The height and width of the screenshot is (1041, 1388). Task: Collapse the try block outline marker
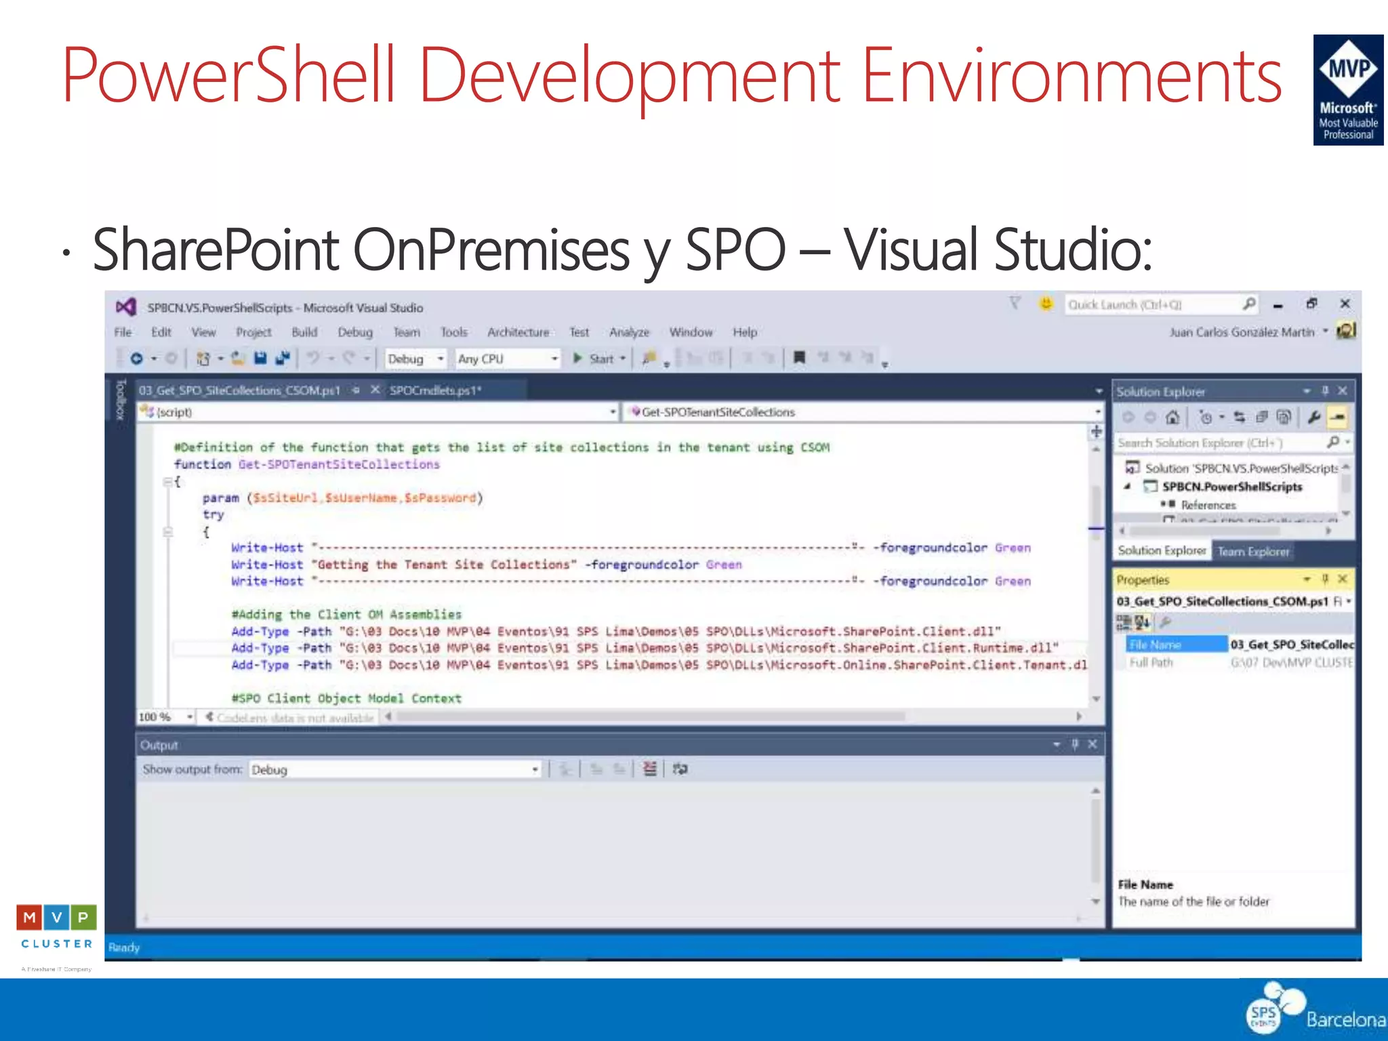click(x=167, y=532)
